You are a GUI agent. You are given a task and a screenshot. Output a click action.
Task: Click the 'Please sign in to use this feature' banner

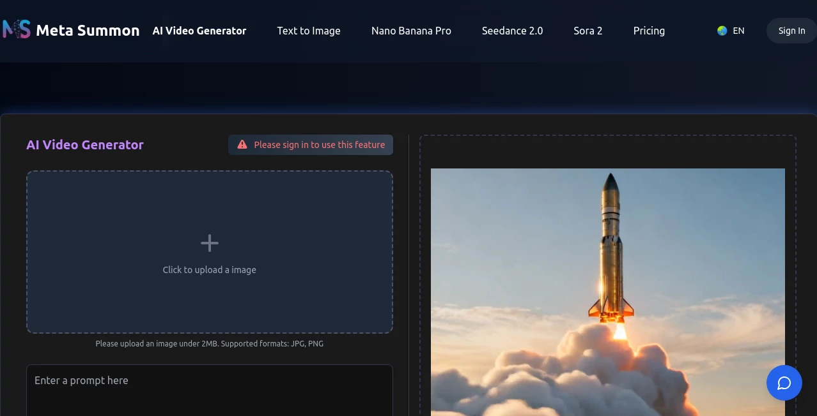point(310,145)
